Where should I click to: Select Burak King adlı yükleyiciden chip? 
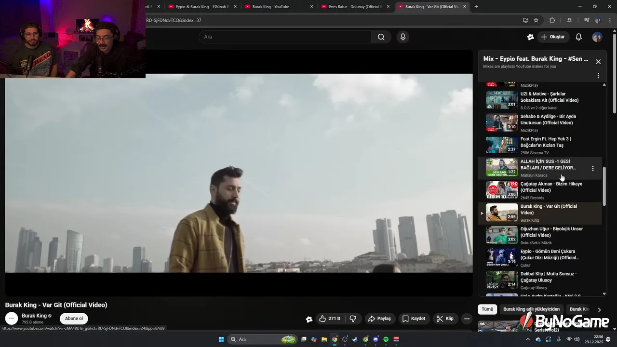tap(531, 309)
